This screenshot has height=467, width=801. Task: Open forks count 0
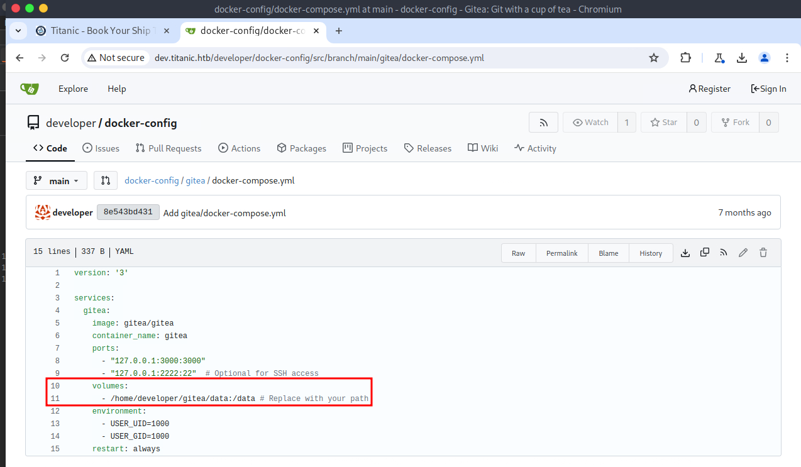pos(768,123)
